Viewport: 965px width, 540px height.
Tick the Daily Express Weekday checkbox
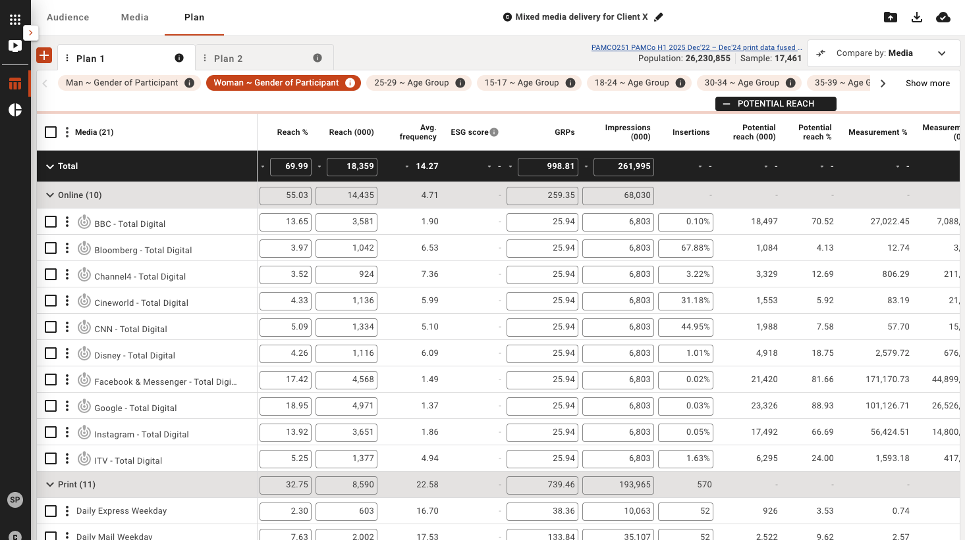(51, 511)
